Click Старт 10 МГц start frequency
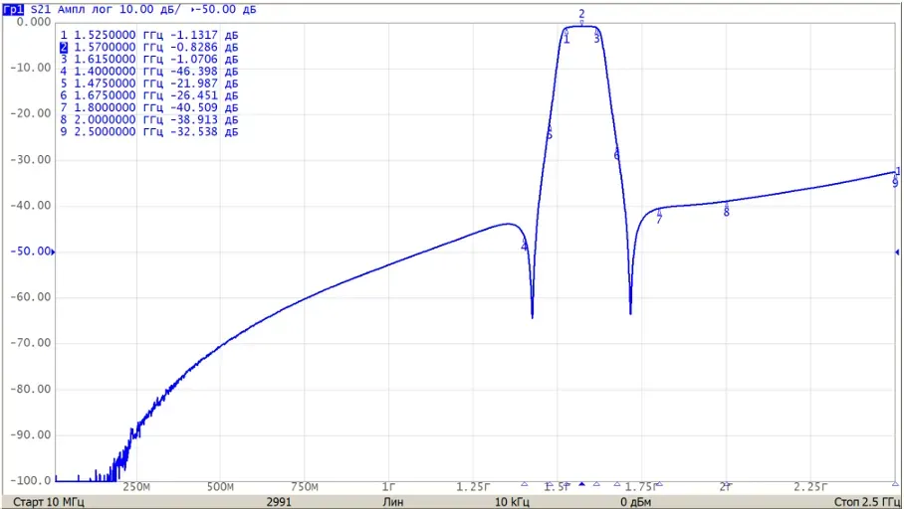 point(49,502)
